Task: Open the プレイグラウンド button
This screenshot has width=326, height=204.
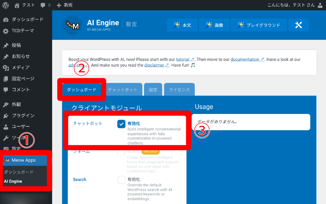Action: 259,25
